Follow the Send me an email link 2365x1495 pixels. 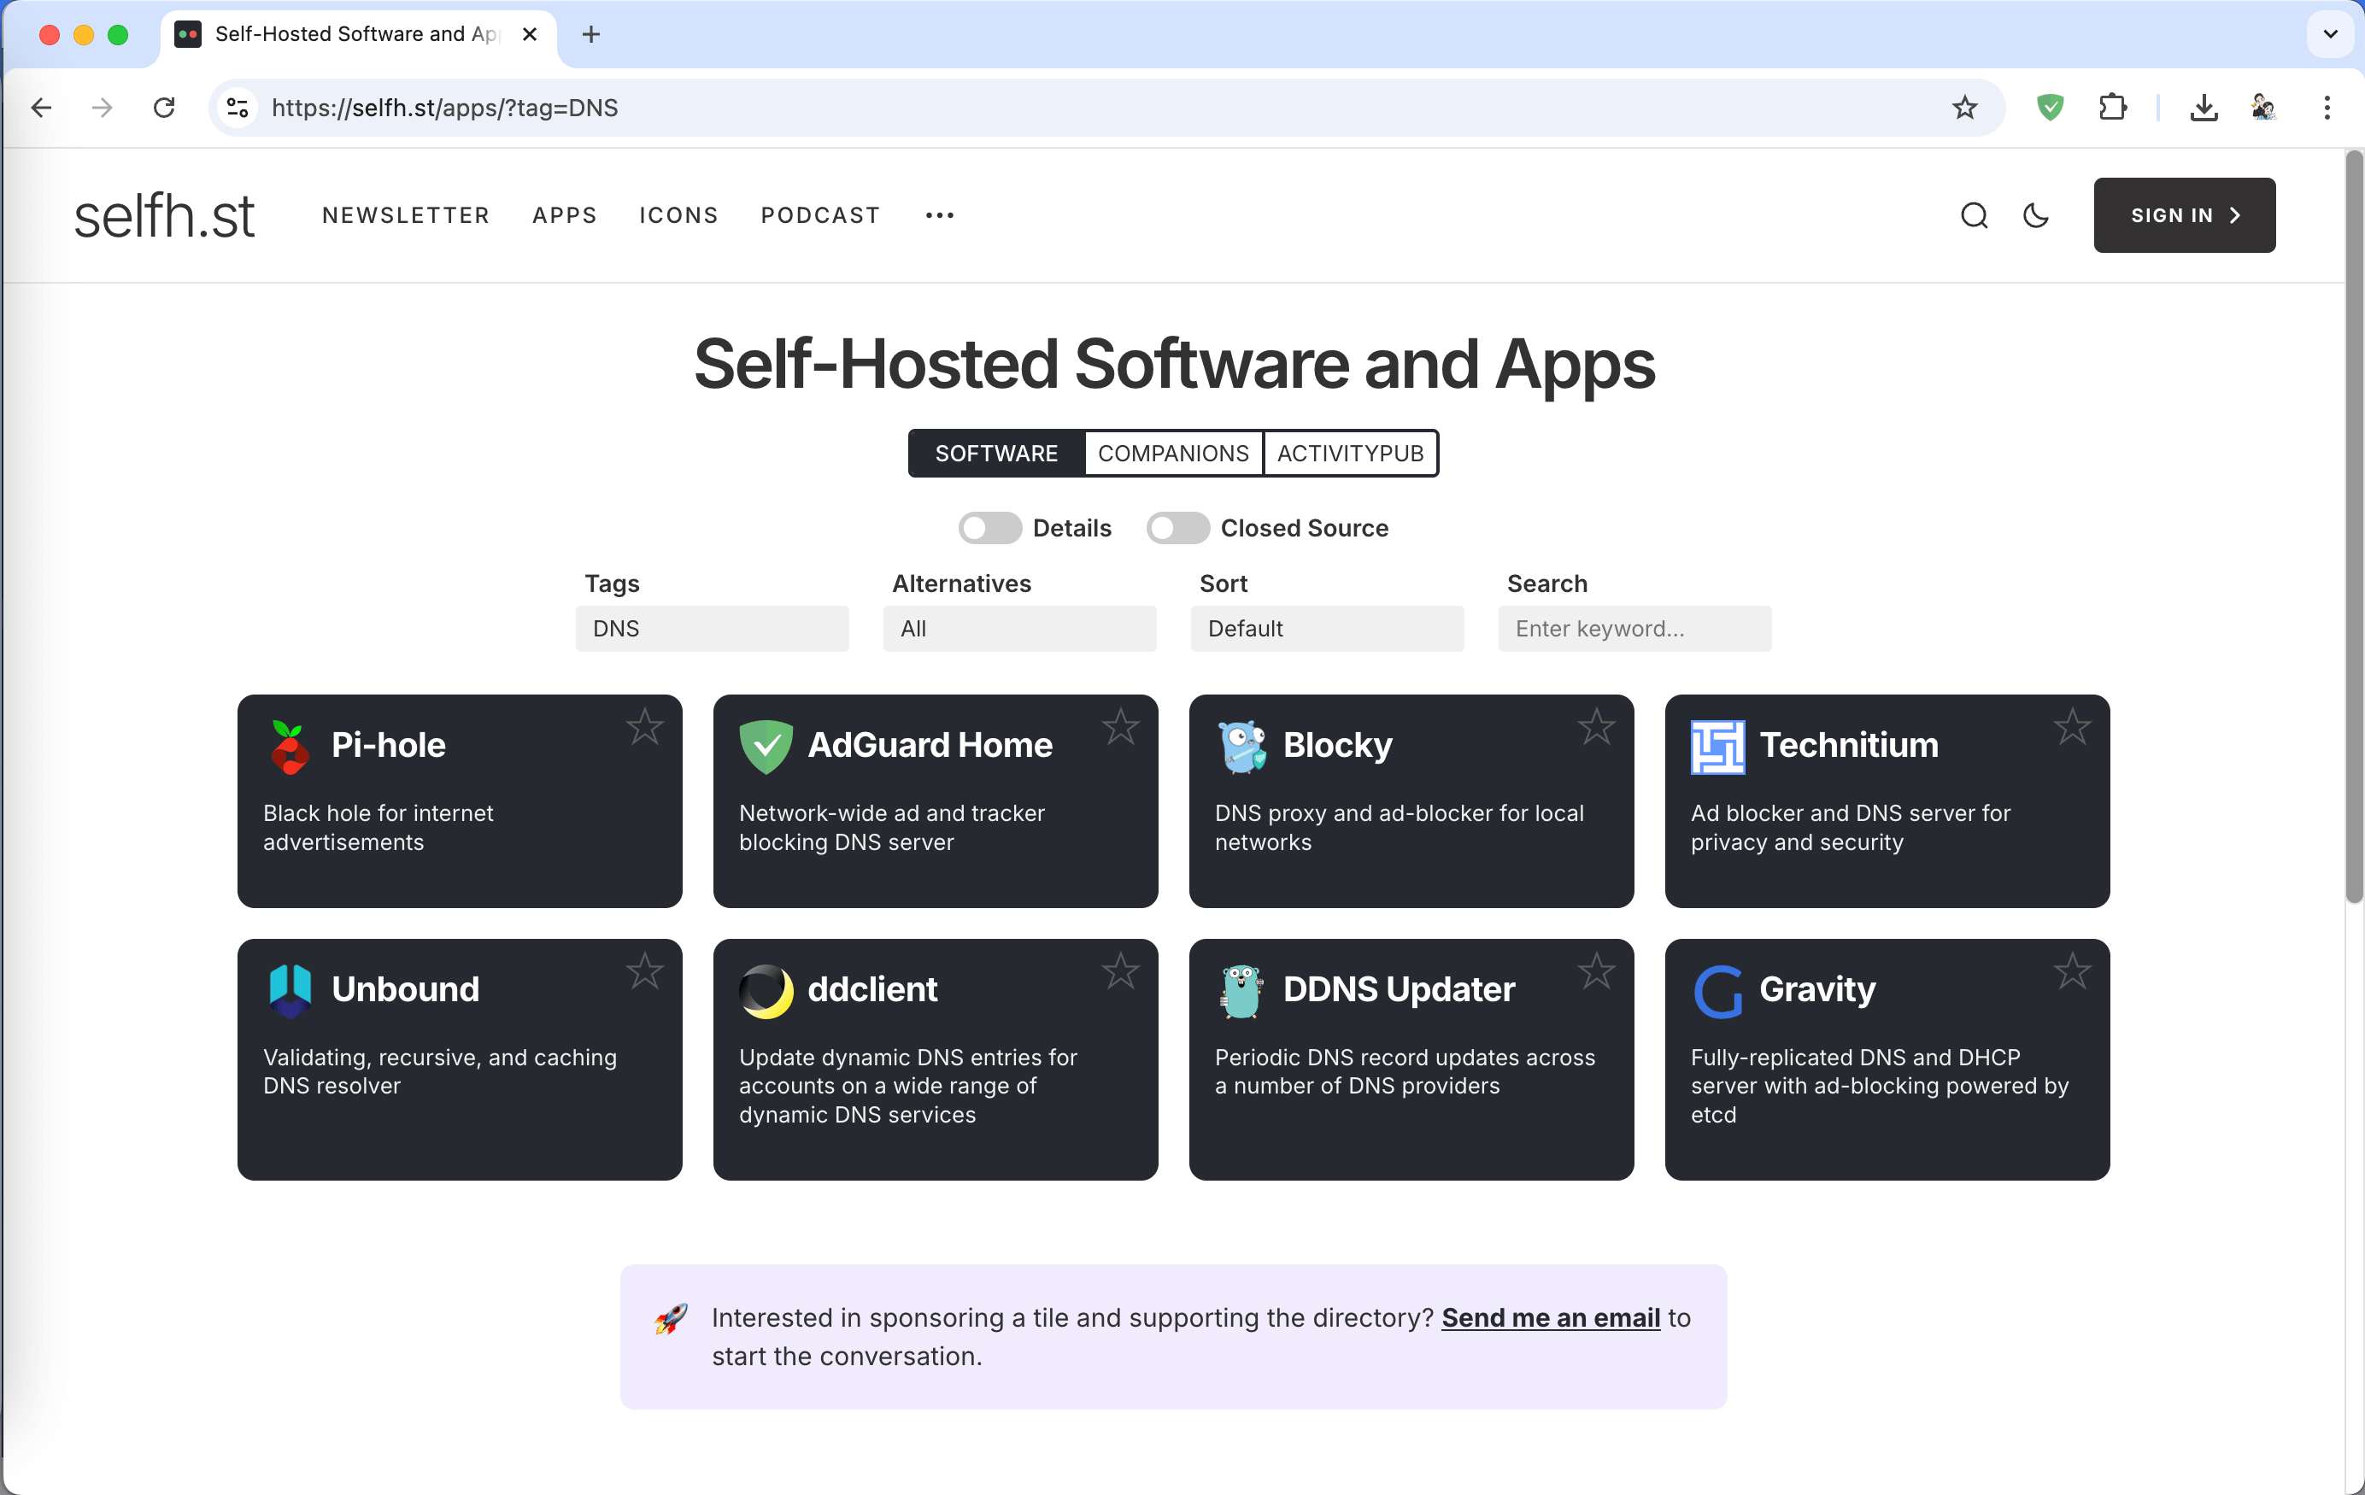1550,1317
